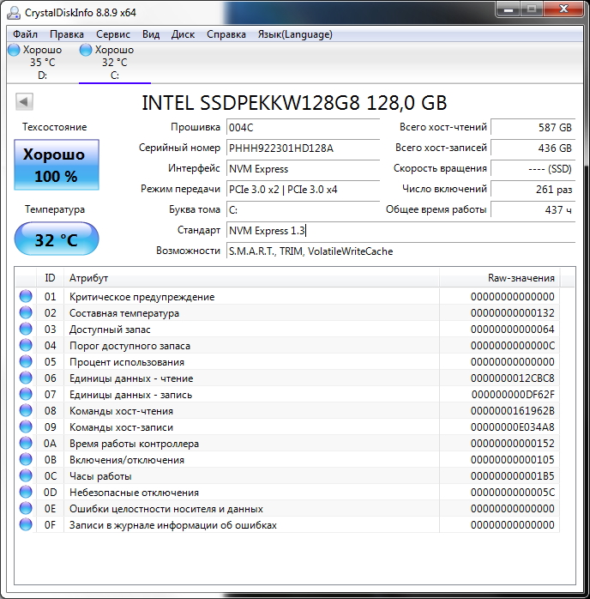590x599 pixels.
Task: Click the blue status orb for disk C:
Action: pos(86,50)
